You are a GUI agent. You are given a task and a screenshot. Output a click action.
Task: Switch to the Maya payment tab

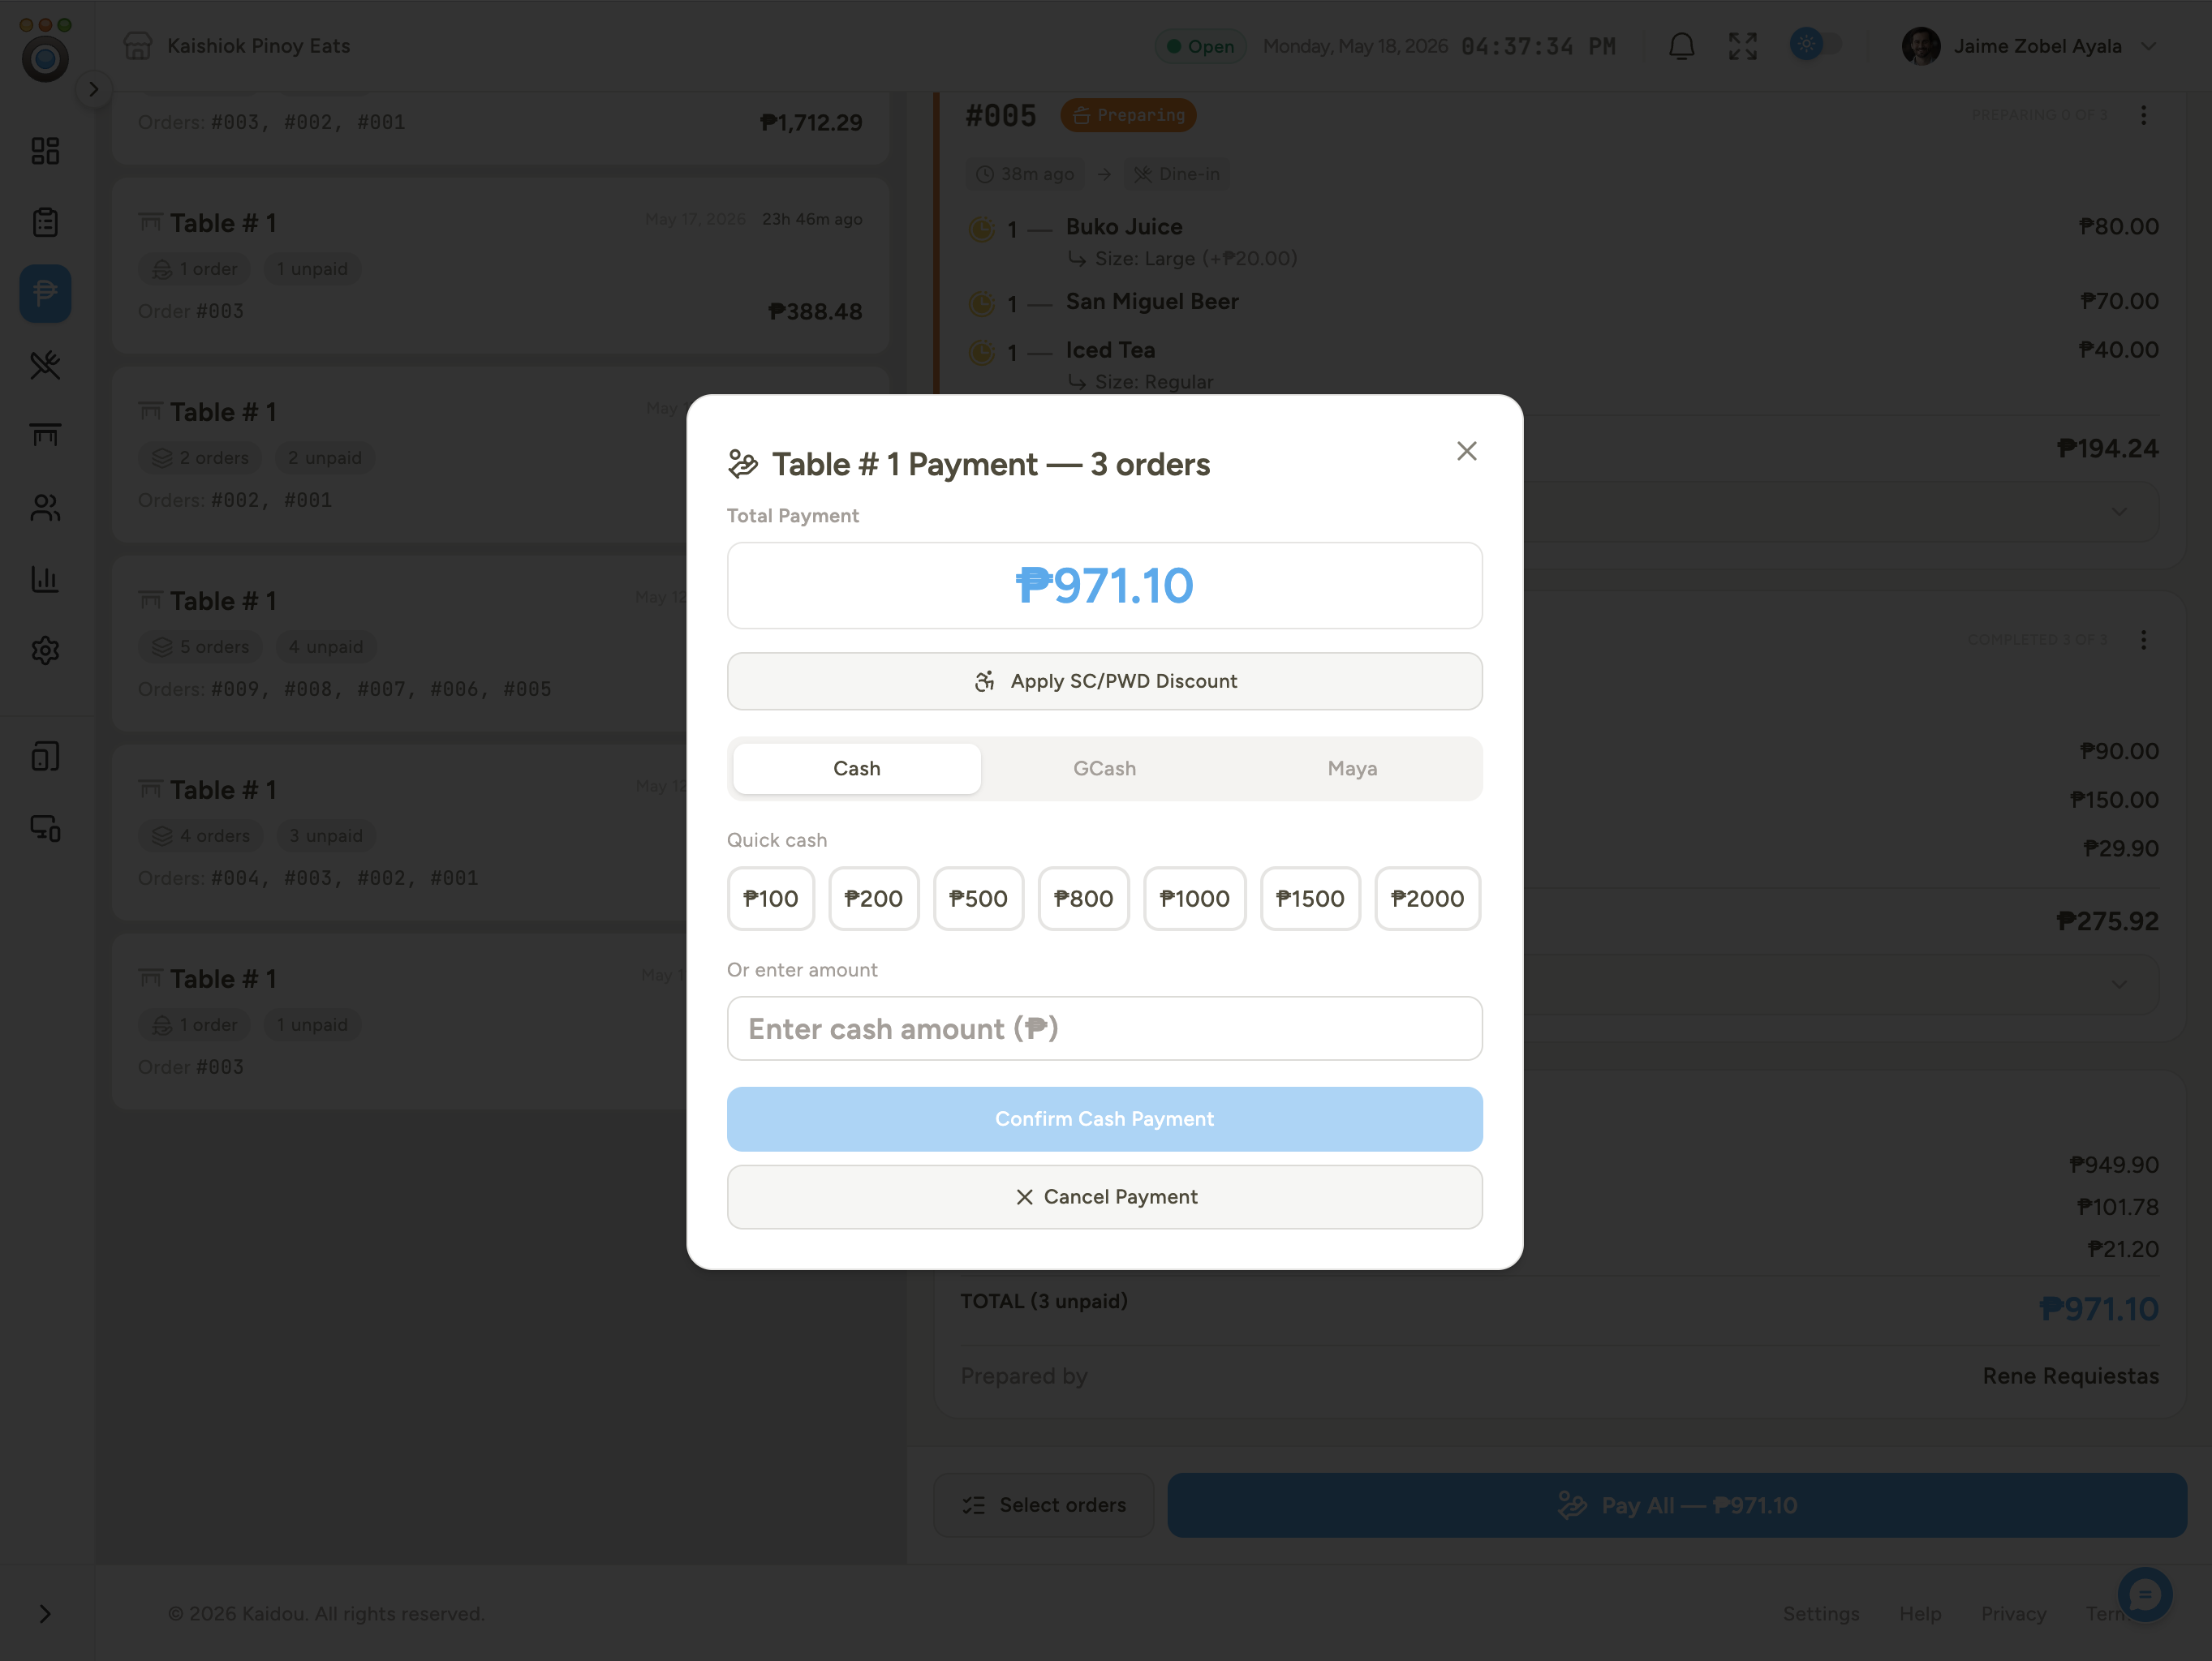click(x=1352, y=767)
